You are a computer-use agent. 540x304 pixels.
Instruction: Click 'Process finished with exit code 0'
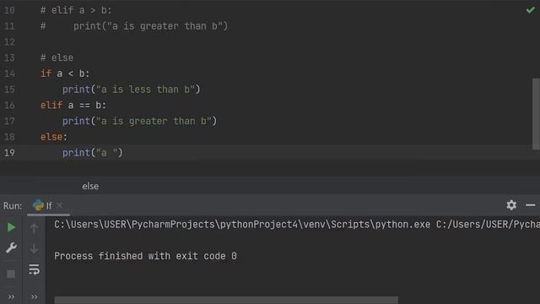(145, 256)
